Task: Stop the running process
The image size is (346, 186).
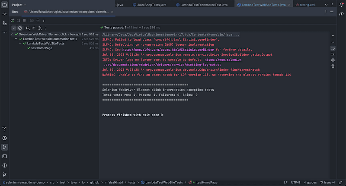Action: (x=24, y=20)
